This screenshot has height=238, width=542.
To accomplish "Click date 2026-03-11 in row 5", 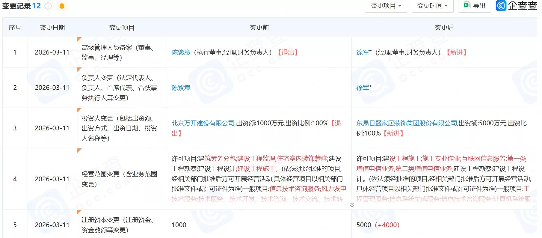I will click(52, 225).
